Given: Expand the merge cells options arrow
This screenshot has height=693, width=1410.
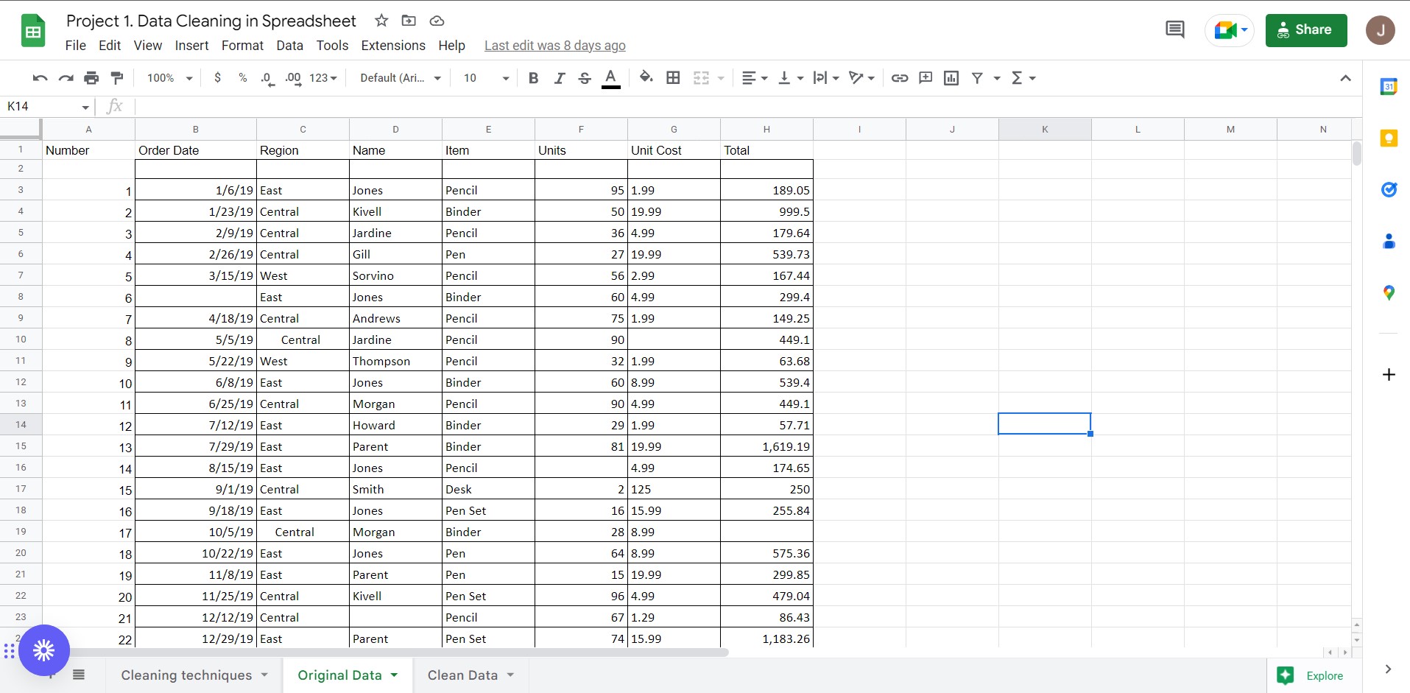Looking at the screenshot, I should [x=721, y=78].
